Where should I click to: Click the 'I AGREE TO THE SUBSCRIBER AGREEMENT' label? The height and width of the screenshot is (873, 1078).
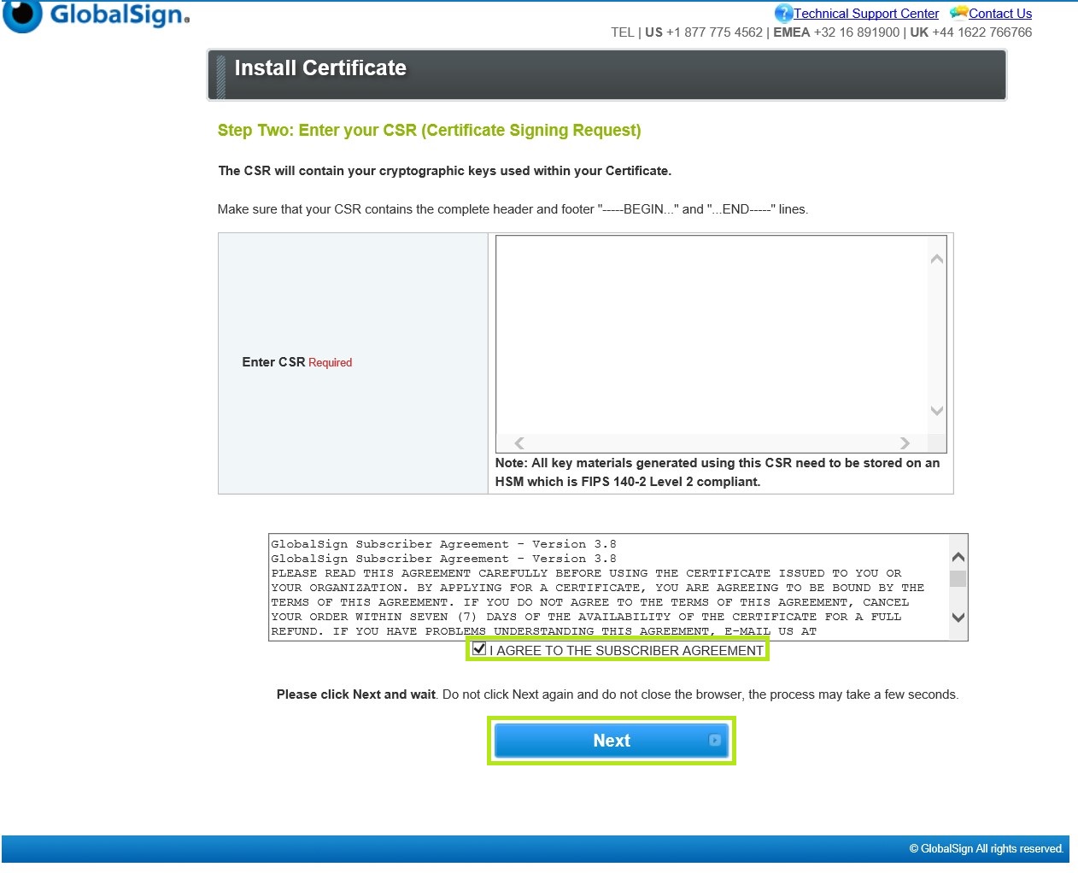[626, 651]
